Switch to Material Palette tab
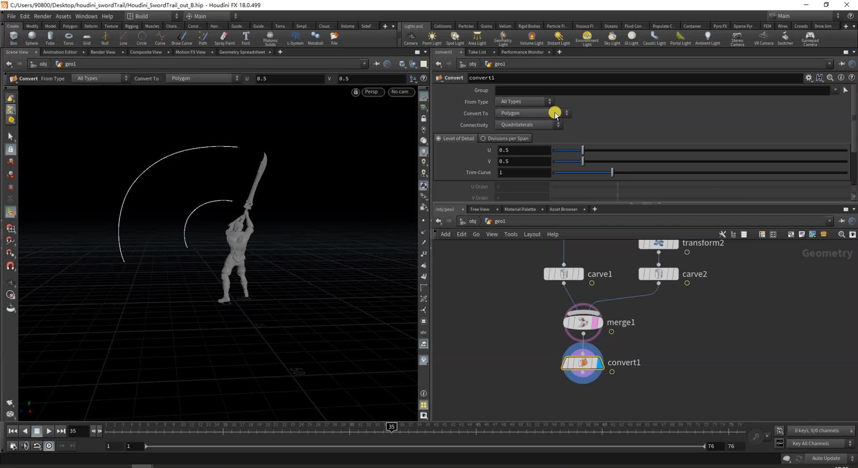This screenshot has width=858, height=468. (520, 209)
